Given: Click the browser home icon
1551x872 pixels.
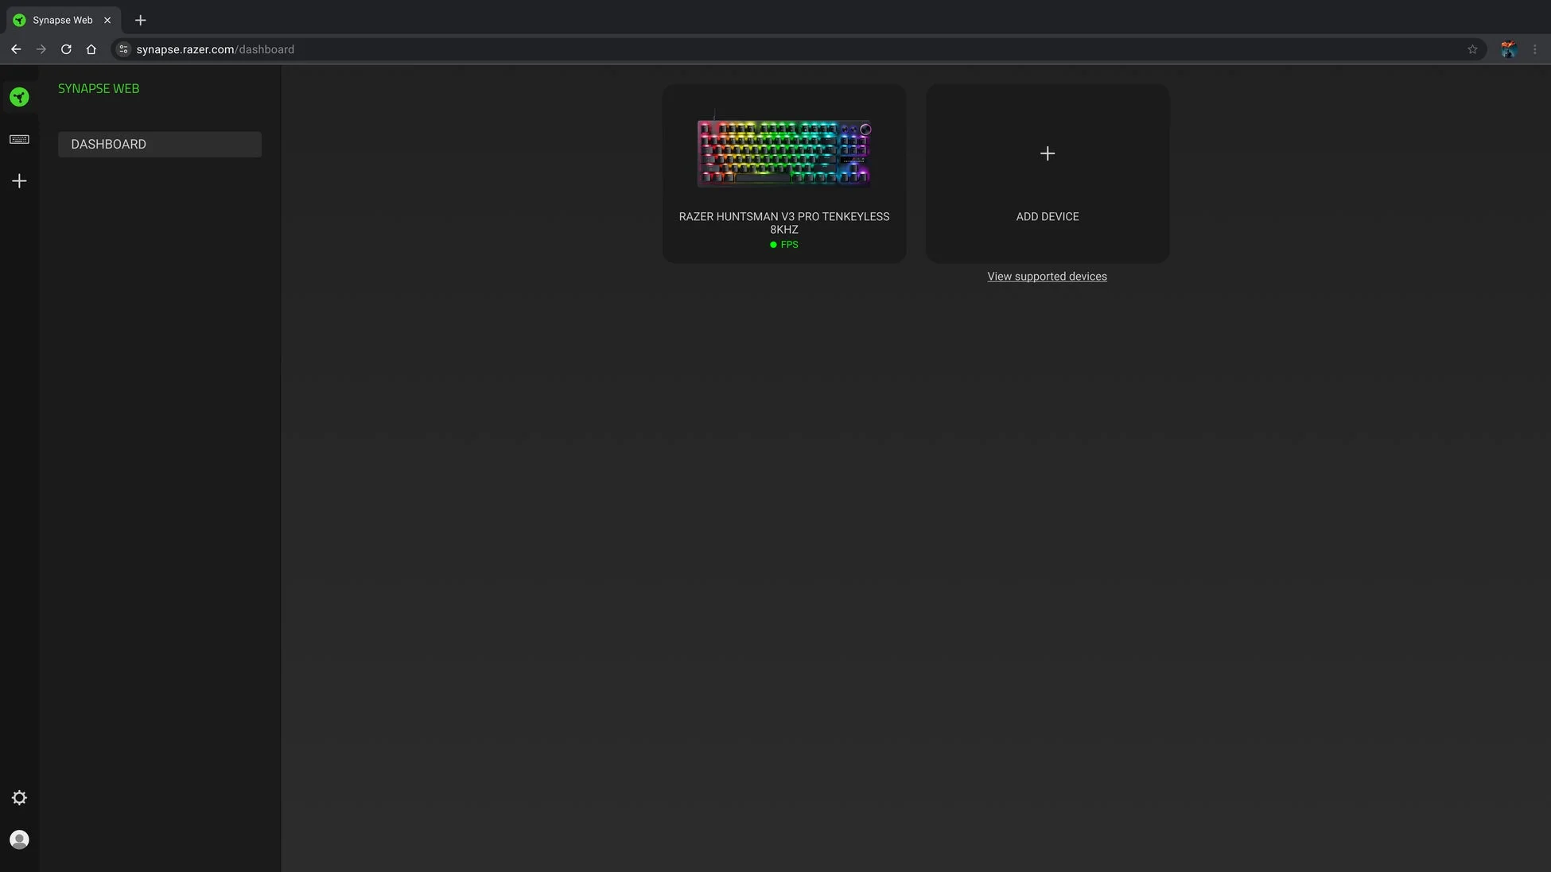Looking at the screenshot, I should pyautogui.click(x=91, y=48).
